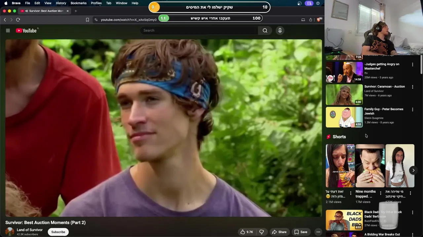Click the purple screen-record menu bar icon
This screenshot has width=423, height=237.
tap(309, 3)
